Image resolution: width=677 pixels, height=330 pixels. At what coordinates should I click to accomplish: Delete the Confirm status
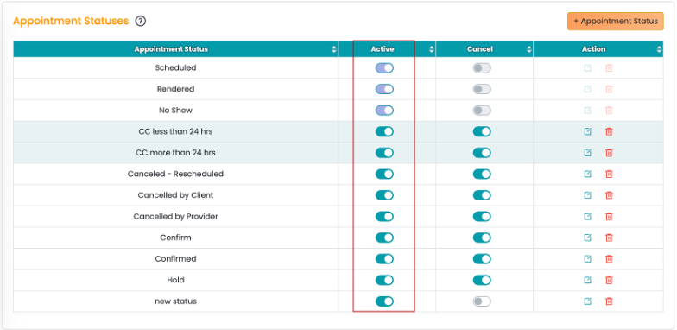(x=609, y=237)
